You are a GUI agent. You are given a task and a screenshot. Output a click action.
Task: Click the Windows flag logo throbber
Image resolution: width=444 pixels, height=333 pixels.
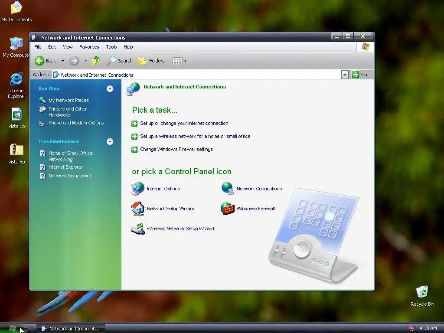[365, 47]
